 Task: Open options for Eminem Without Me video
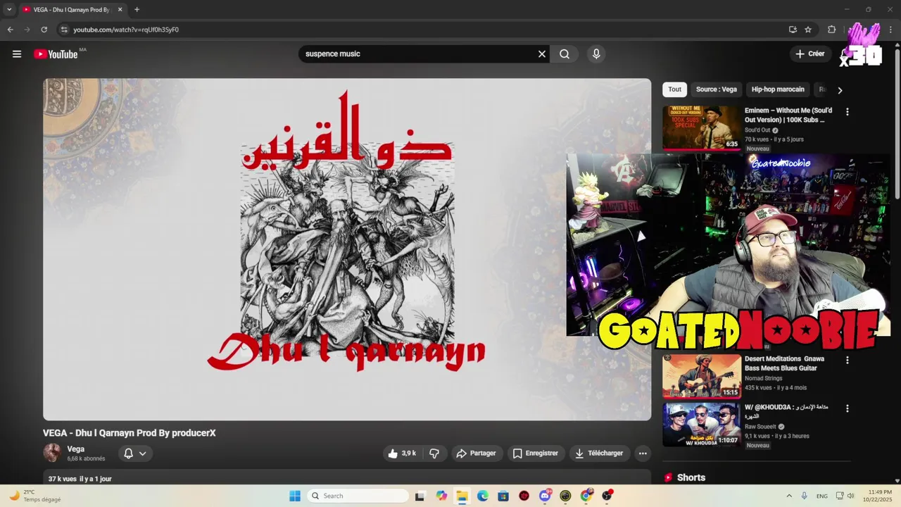tap(848, 112)
